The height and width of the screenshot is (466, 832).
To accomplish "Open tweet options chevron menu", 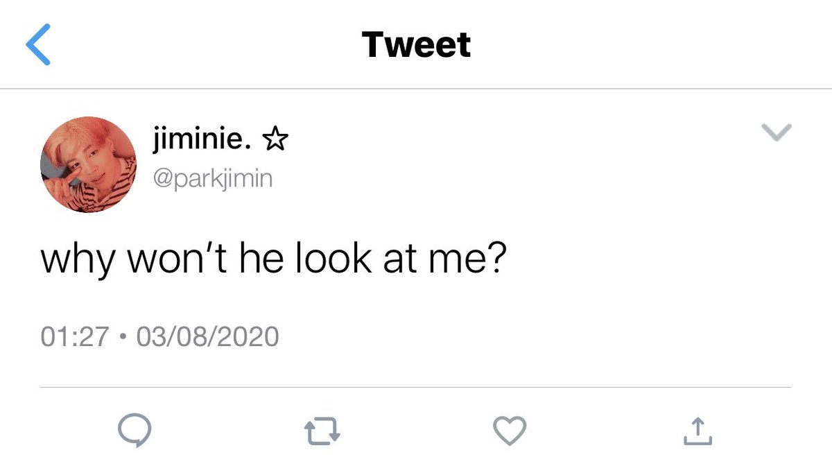I will tap(777, 132).
